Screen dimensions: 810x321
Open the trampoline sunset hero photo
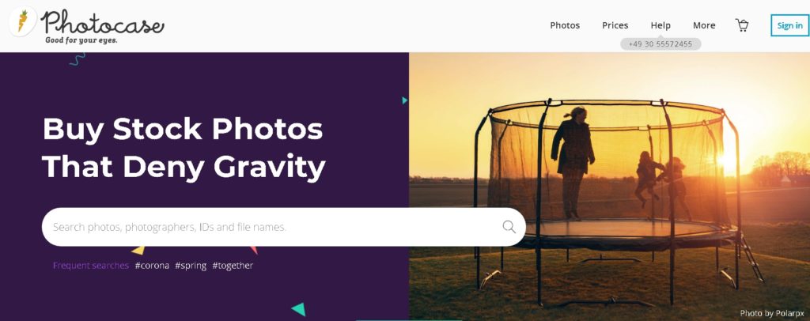[609, 187]
